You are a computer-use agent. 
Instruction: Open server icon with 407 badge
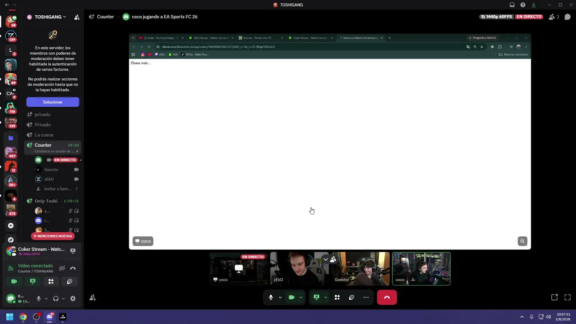(11, 152)
